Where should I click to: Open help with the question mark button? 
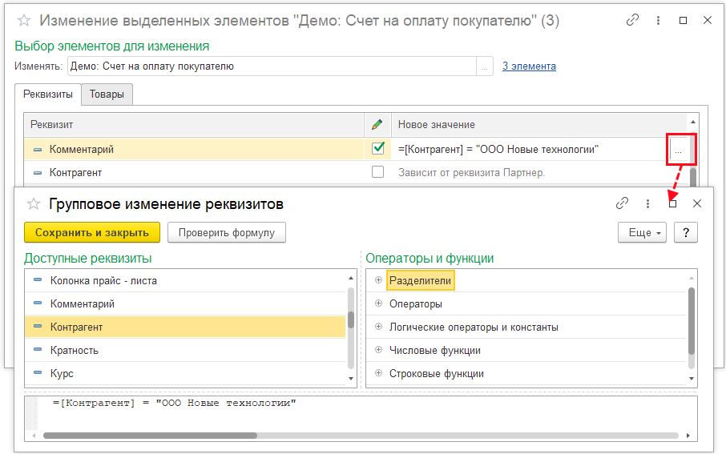tap(686, 232)
